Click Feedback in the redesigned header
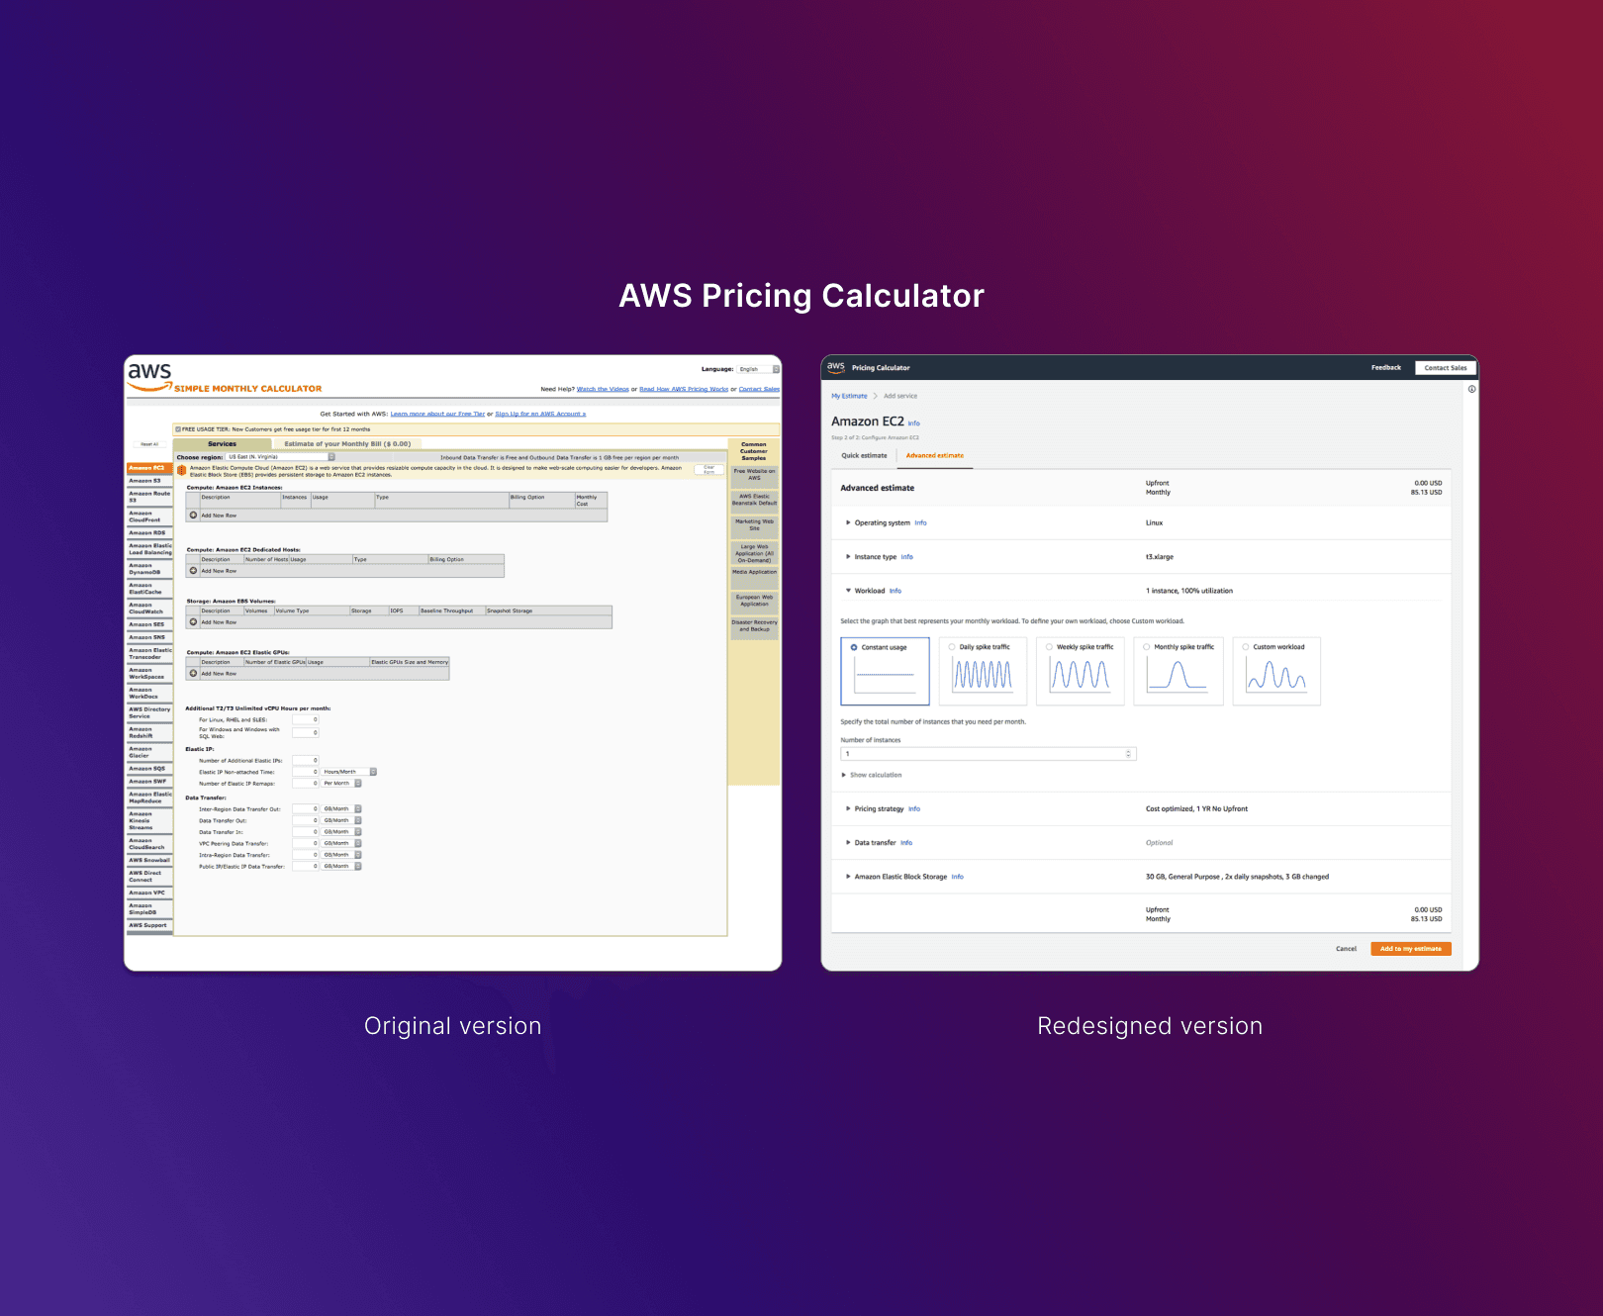Viewport: 1603px width, 1316px height. point(1385,368)
